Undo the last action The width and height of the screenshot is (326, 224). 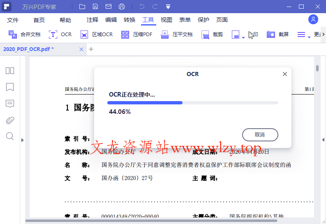(x=142, y=7)
